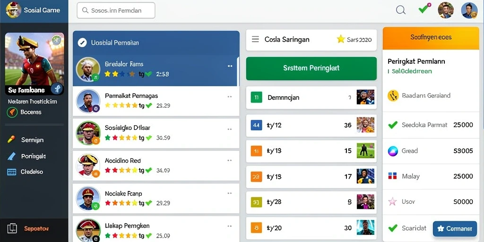This screenshot has height=242, width=484.
Task: Focus the search field in the top bar
Action: click(x=116, y=10)
